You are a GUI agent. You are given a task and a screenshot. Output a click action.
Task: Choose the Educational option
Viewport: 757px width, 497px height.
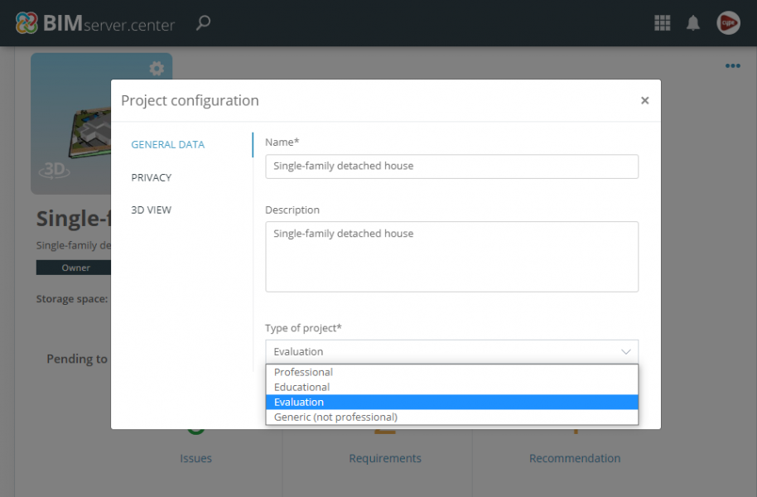point(301,387)
